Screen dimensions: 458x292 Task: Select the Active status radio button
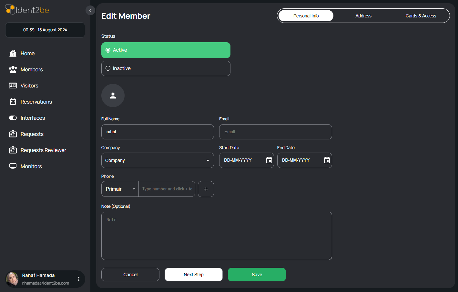coord(108,50)
